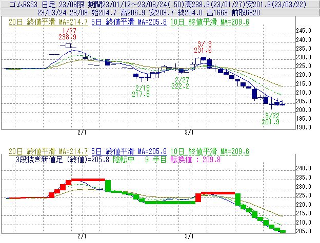The image size is (320, 243).
Task: Click the long green bar at 221 in lower chart
Action: [170, 203]
